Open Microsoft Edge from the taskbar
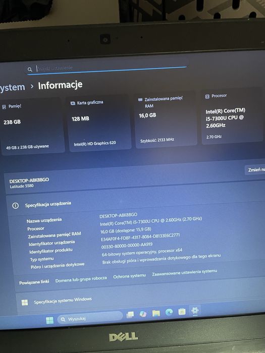265x353 pixels. point(169,312)
